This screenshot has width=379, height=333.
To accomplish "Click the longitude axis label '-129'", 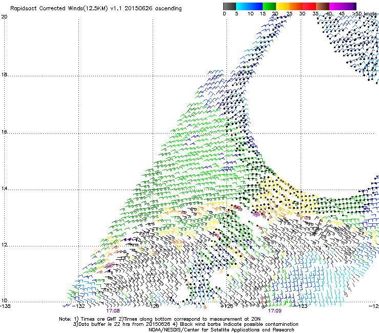I will coord(153,306).
